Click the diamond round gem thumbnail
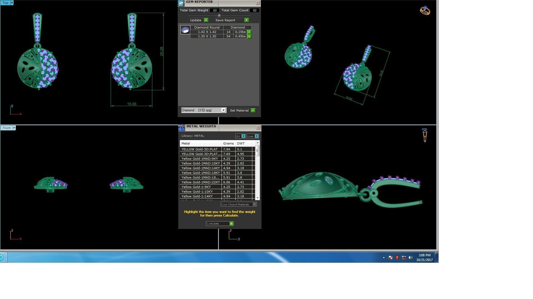The image size is (533, 299). (x=185, y=30)
